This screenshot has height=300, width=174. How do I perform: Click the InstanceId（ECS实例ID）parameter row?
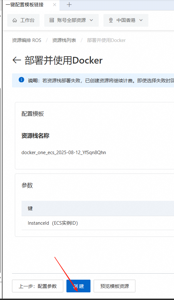[98, 223]
